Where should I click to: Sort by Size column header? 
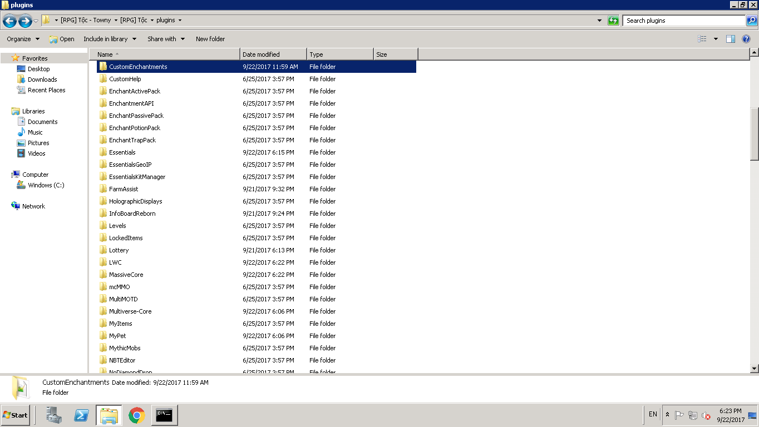[396, 54]
